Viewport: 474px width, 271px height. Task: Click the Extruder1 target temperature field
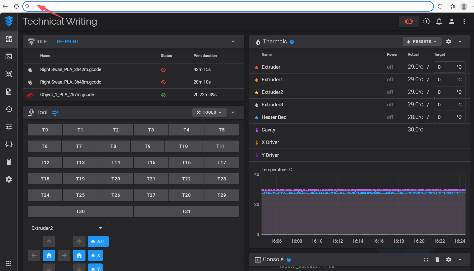tap(446, 80)
